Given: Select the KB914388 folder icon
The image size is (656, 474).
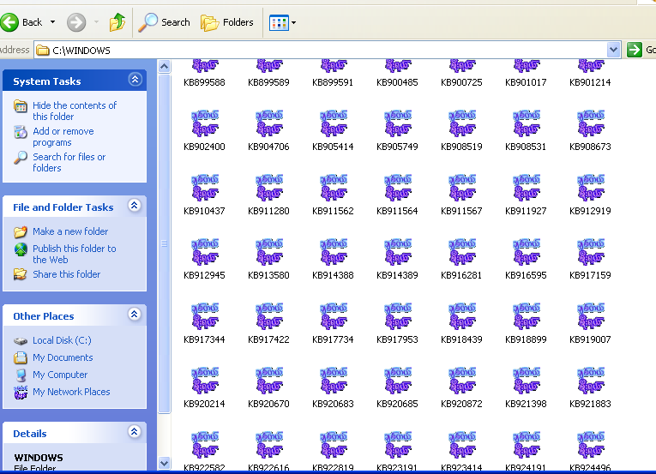Looking at the screenshot, I should [333, 252].
